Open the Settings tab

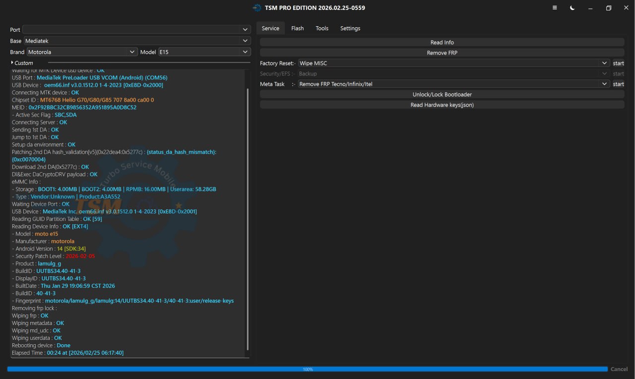(x=350, y=28)
